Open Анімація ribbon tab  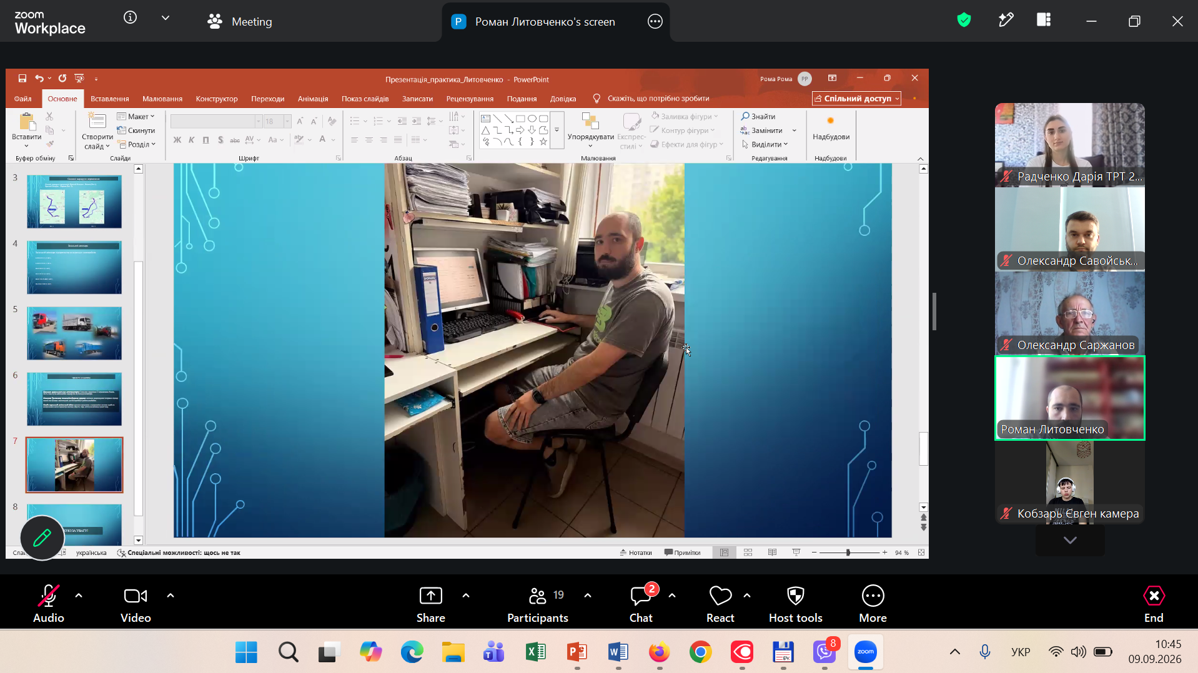pos(313,99)
